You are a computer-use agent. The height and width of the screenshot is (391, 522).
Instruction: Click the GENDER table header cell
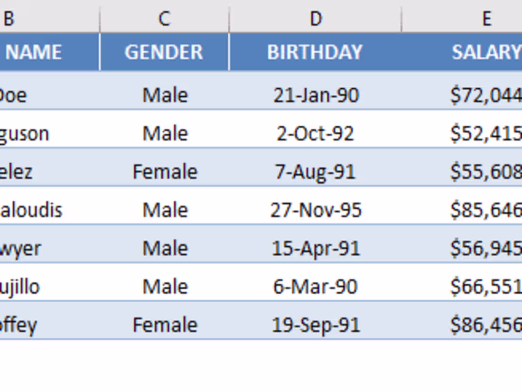(x=164, y=52)
